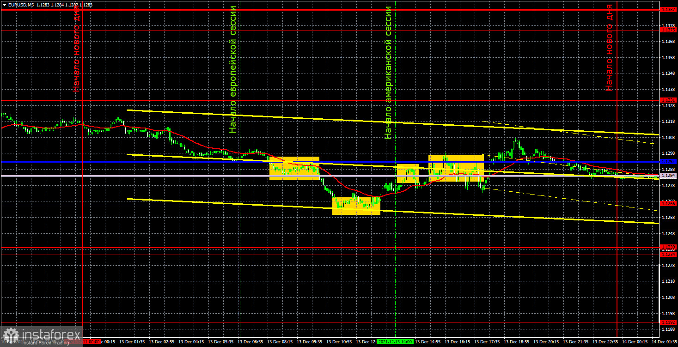This screenshot has height=347, width=678.
Task: Click the green 2021.12.13 14:00 time marker
Action: tap(396, 342)
